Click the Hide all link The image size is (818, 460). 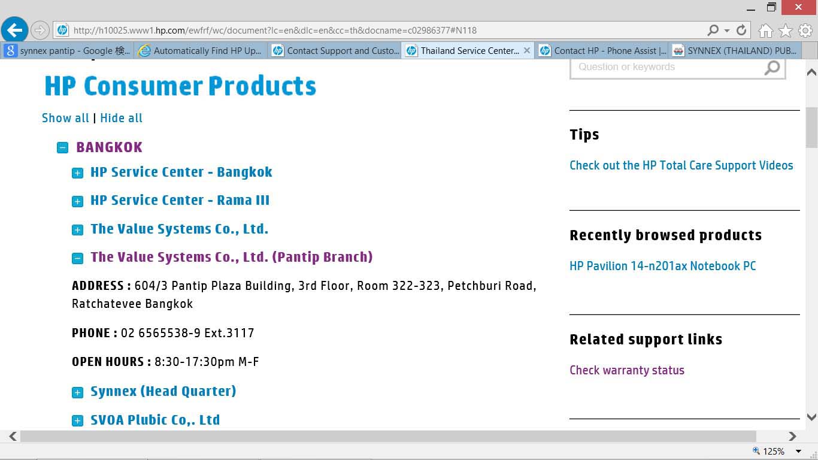[x=121, y=118]
